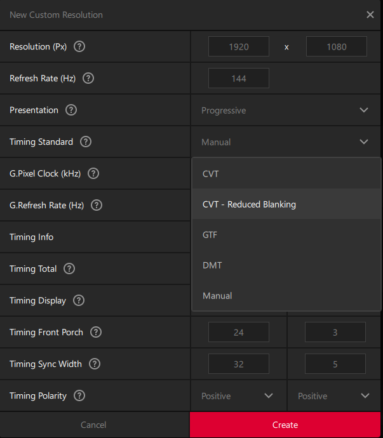Click the 1920 resolution width field
The image size is (383, 438).
coord(239,47)
